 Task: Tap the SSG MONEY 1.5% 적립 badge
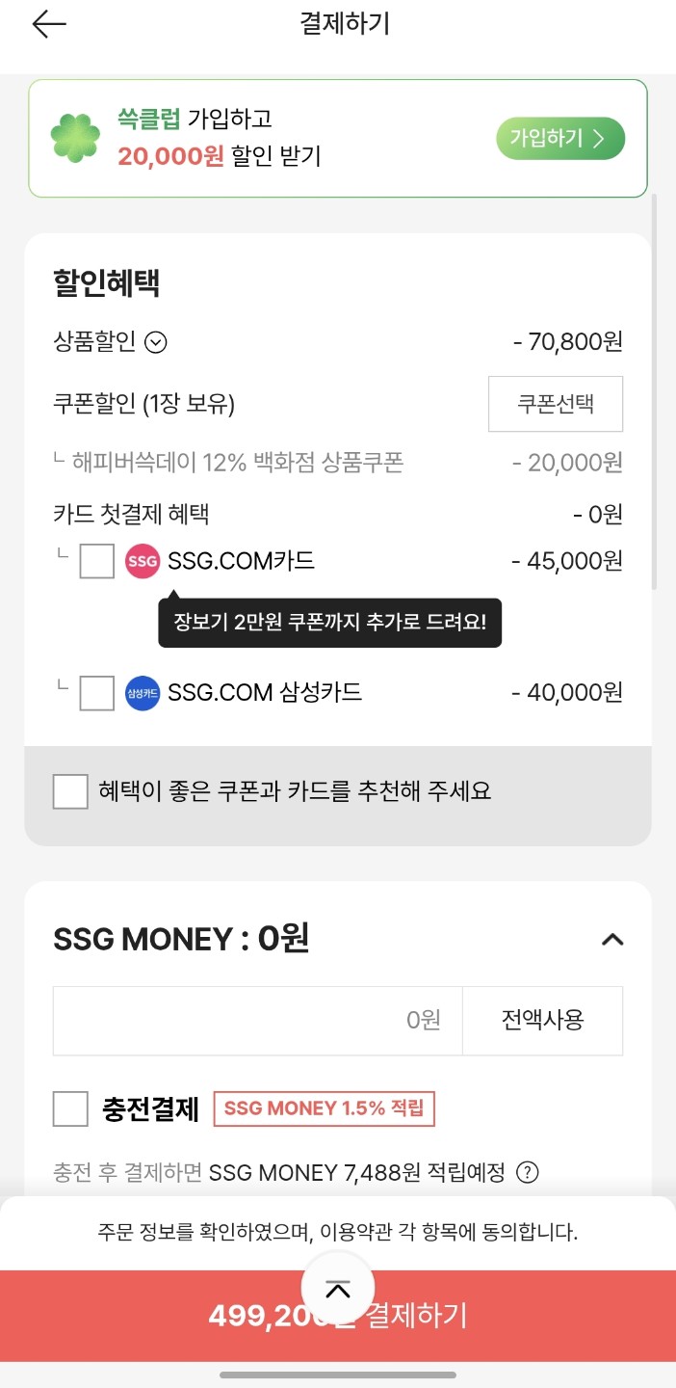pyautogui.click(x=324, y=1109)
